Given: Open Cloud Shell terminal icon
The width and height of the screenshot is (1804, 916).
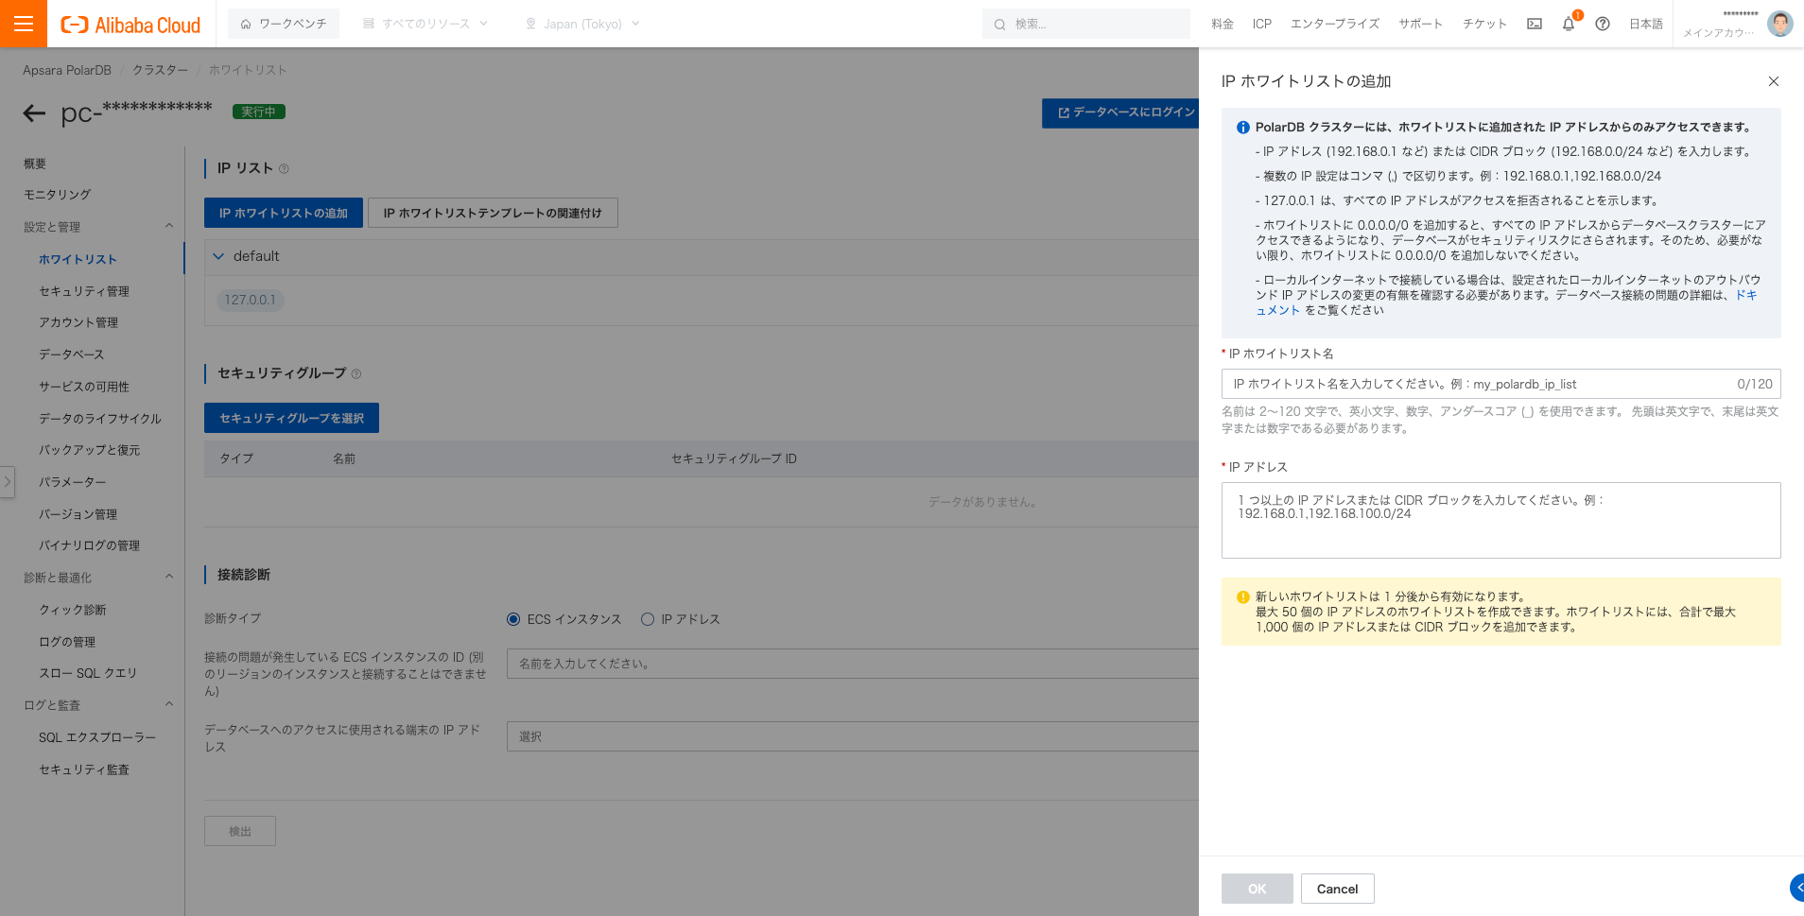Looking at the screenshot, I should (x=1535, y=24).
